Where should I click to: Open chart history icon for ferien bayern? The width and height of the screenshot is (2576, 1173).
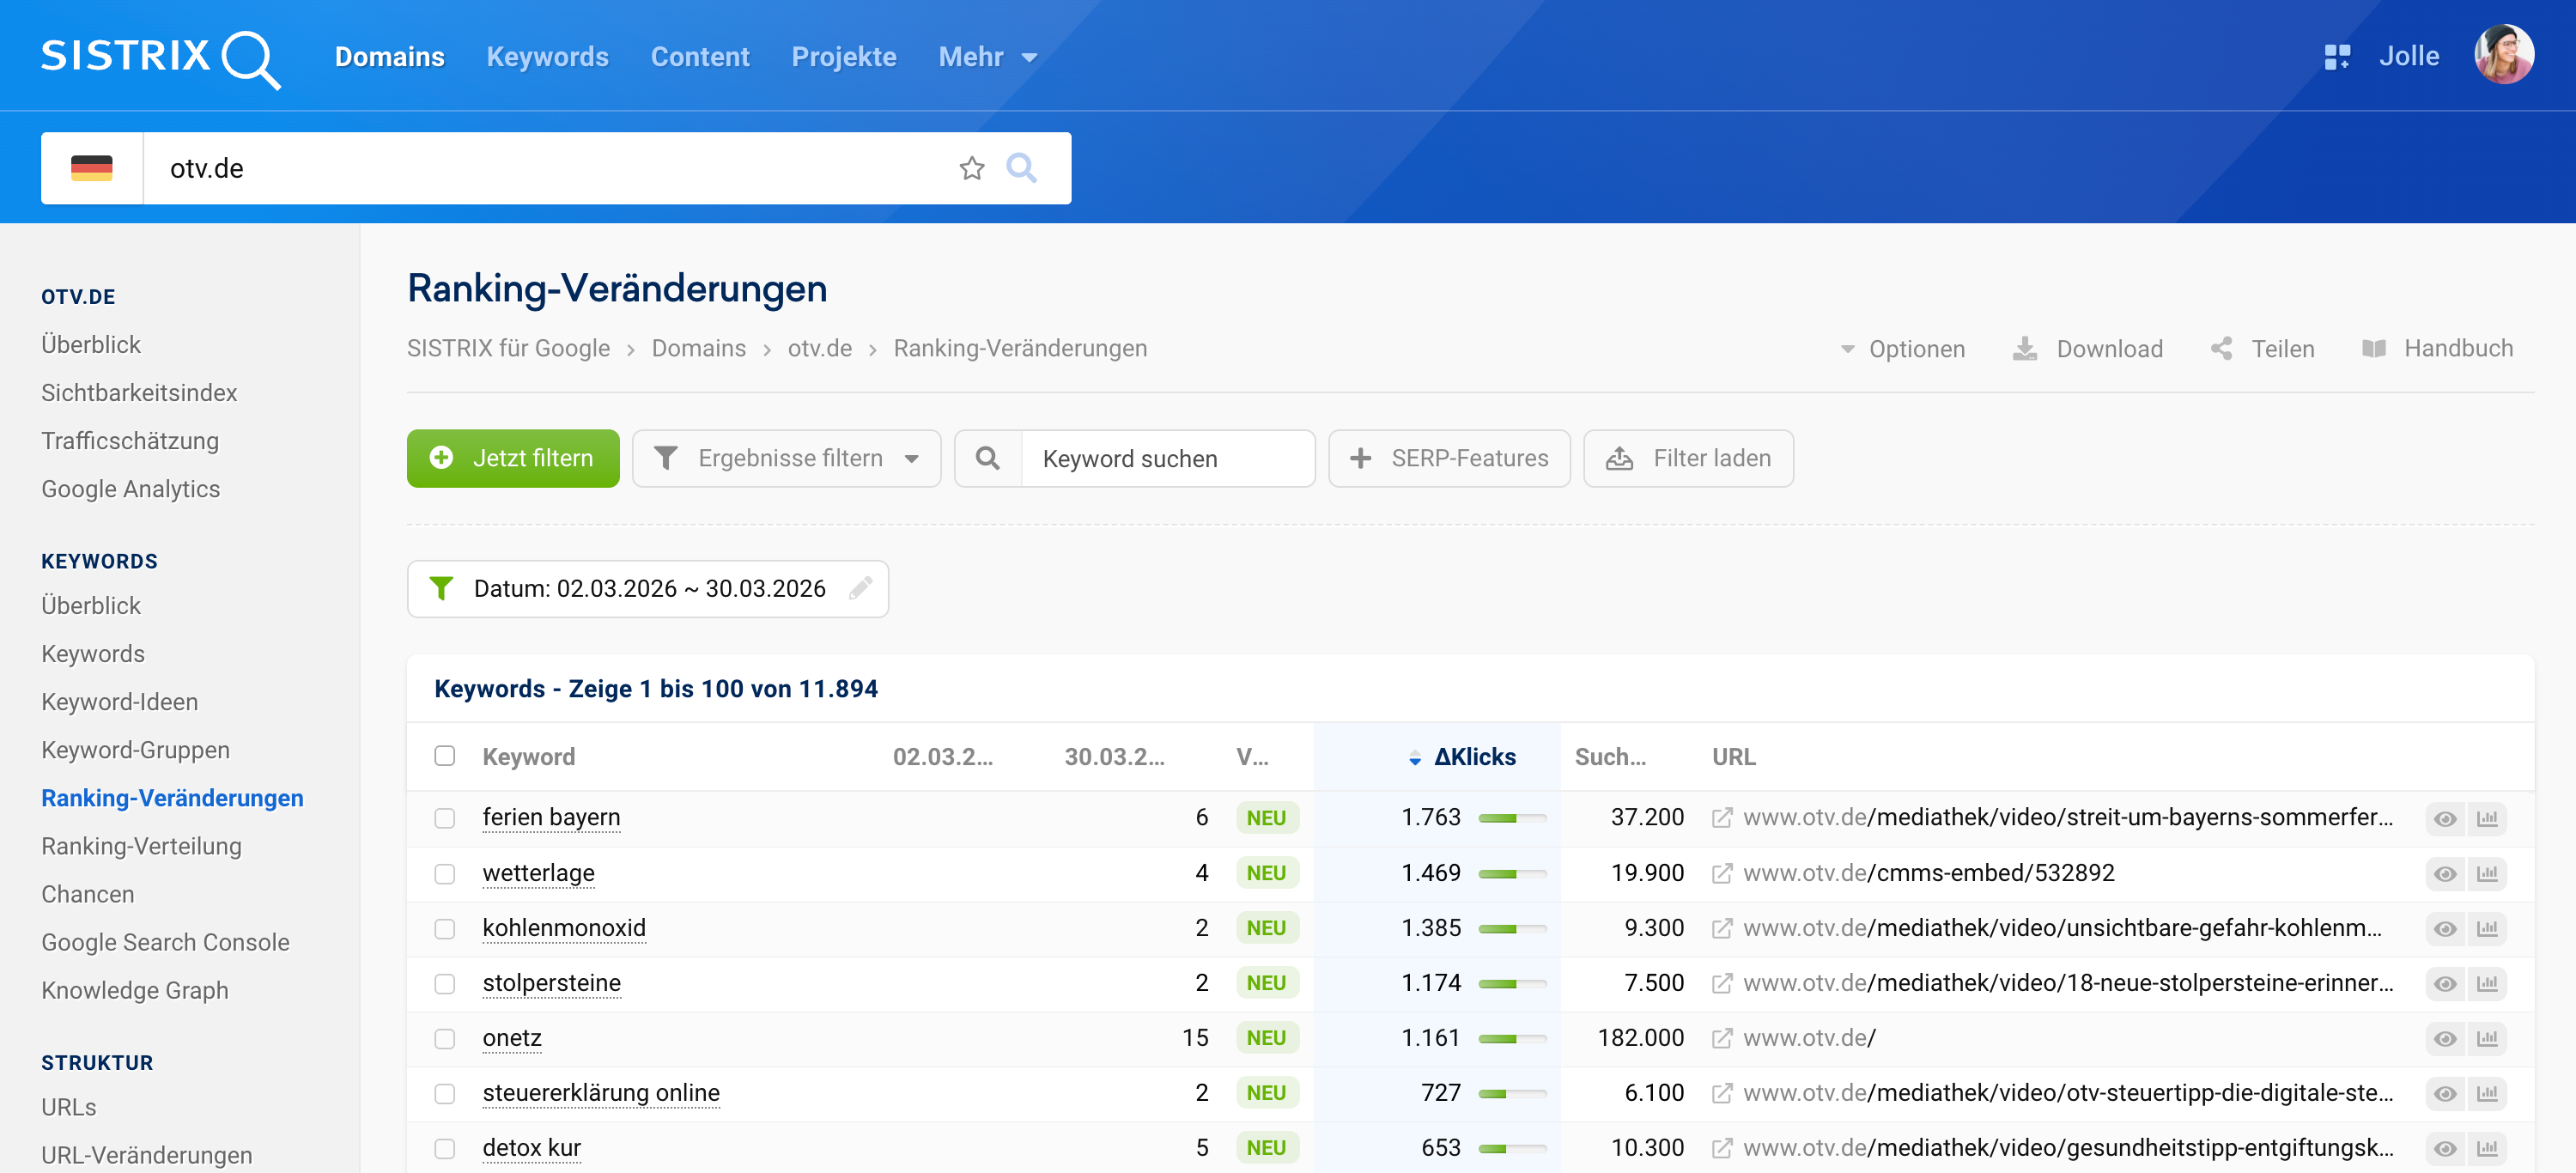point(2486,818)
